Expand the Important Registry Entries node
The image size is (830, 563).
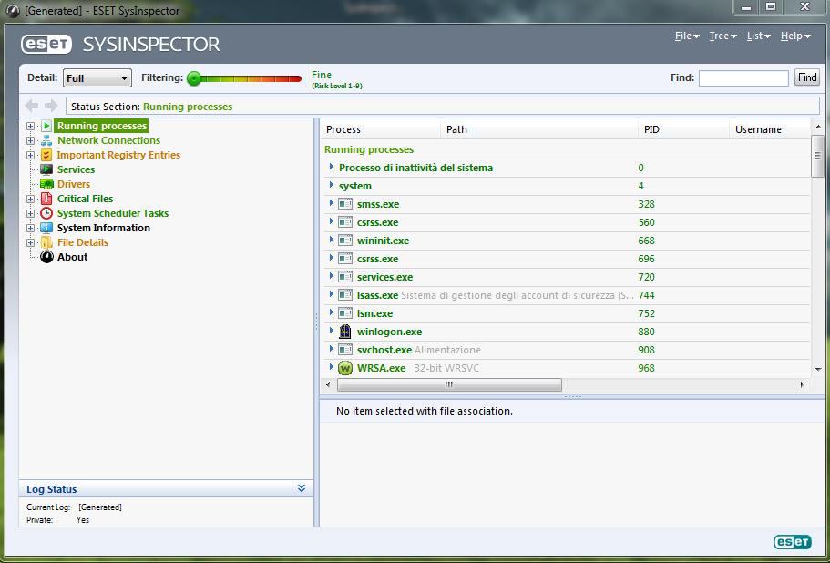(x=30, y=155)
